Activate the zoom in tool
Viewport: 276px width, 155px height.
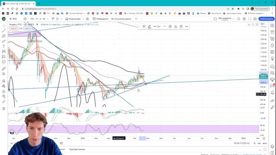[x=3, y=74]
